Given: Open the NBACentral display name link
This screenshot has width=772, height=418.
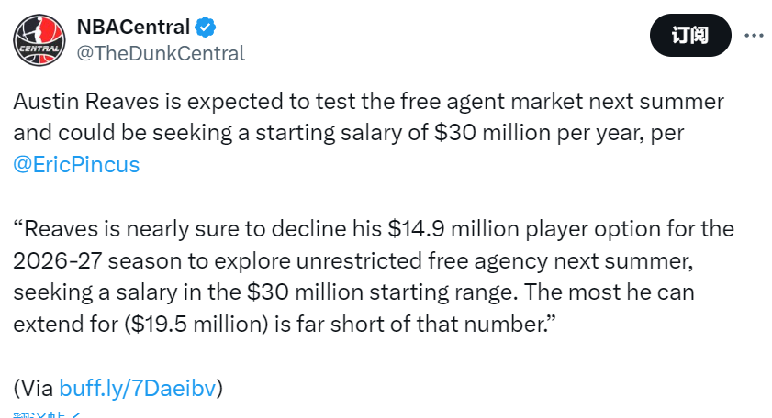Looking at the screenshot, I should [x=133, y=26].
